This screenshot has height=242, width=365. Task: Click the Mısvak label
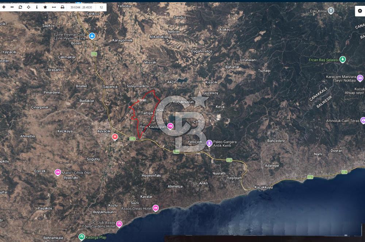[x=150, y=62]
